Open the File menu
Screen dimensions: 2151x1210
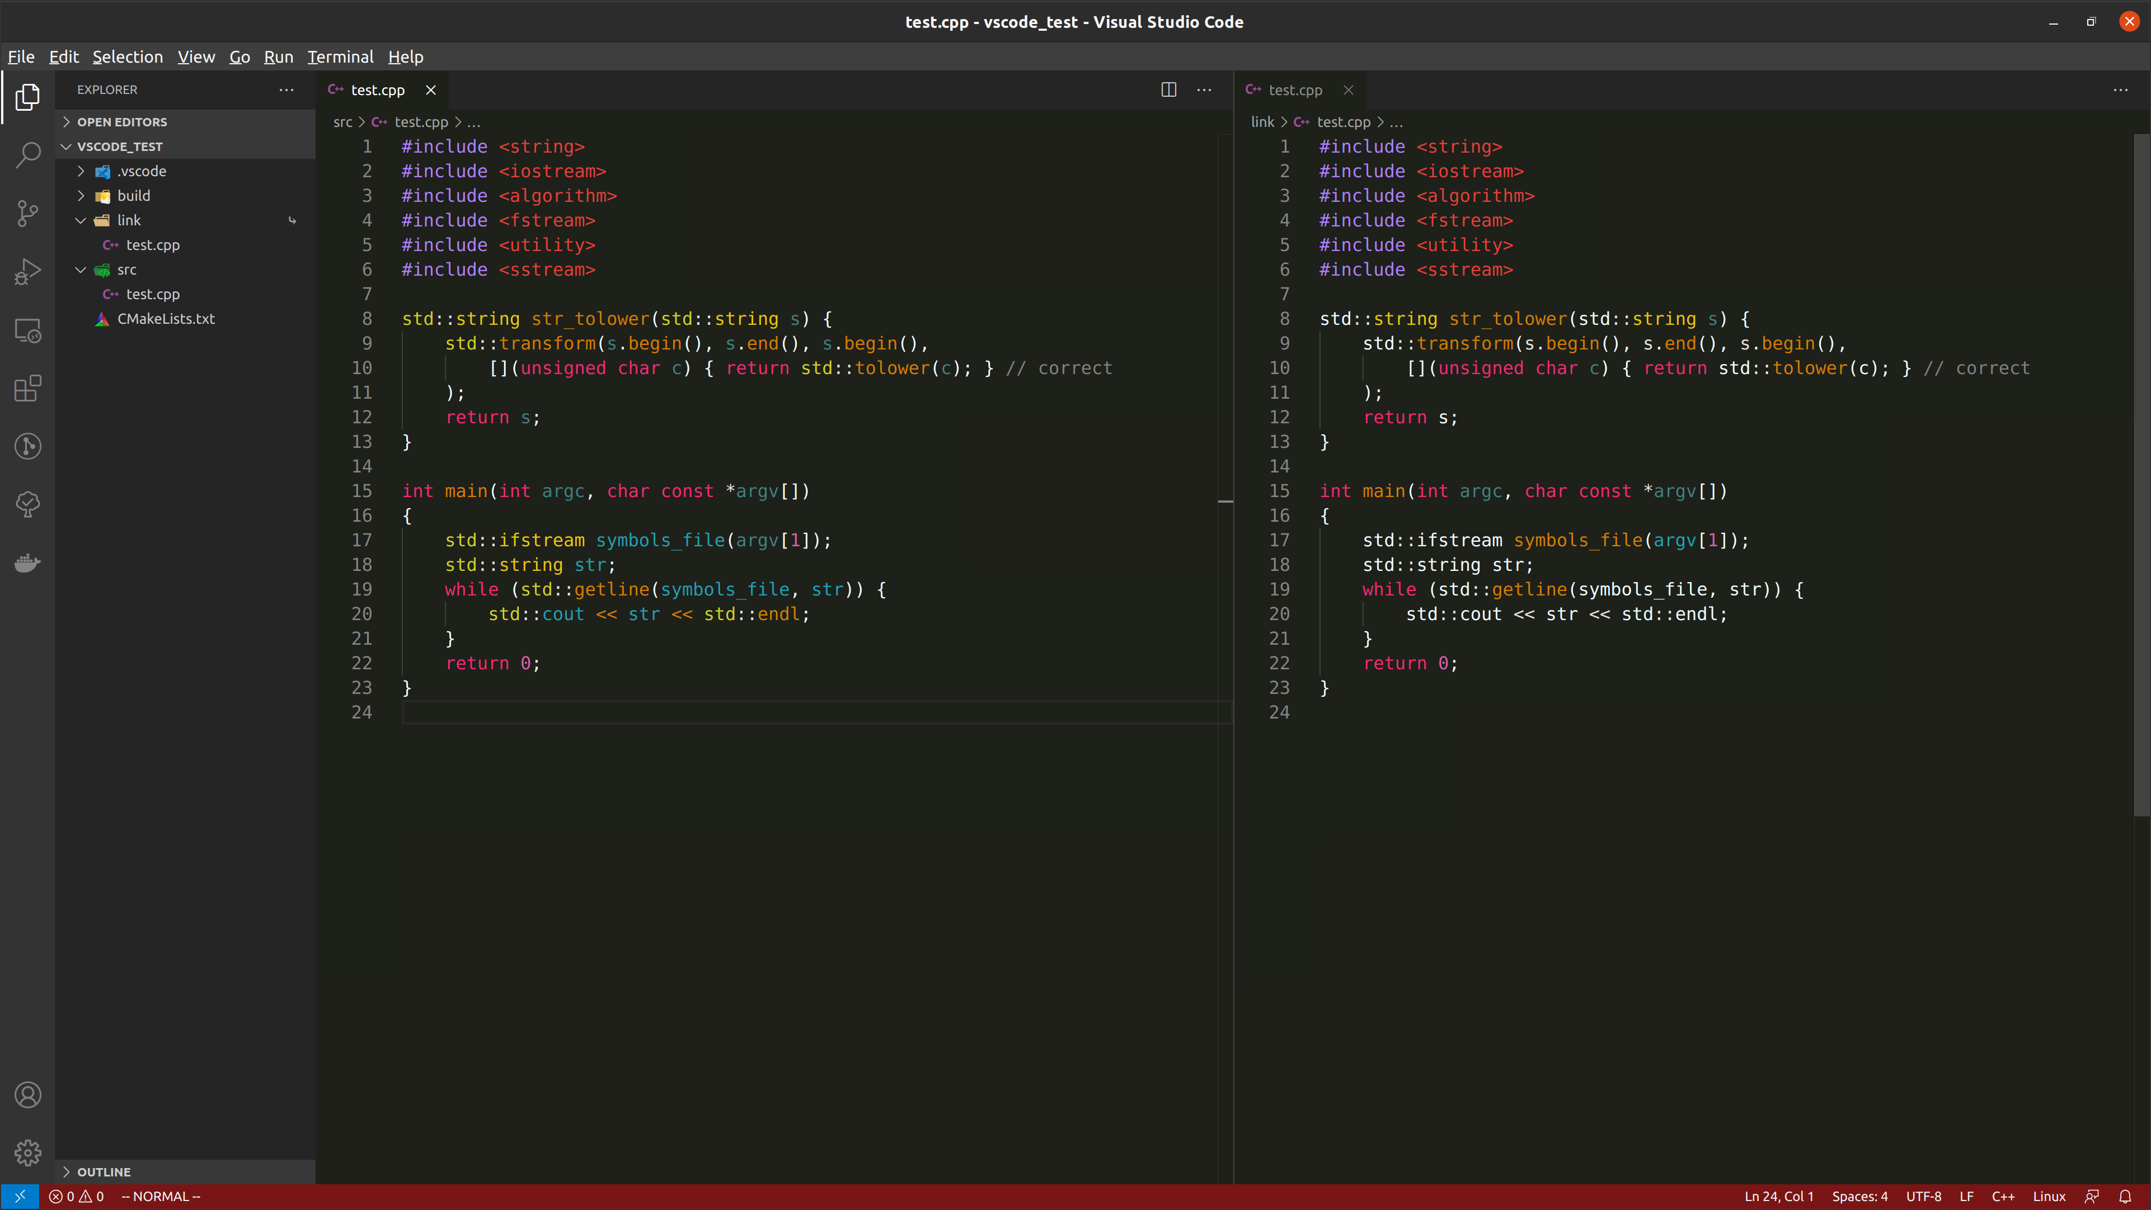[21, 56]
